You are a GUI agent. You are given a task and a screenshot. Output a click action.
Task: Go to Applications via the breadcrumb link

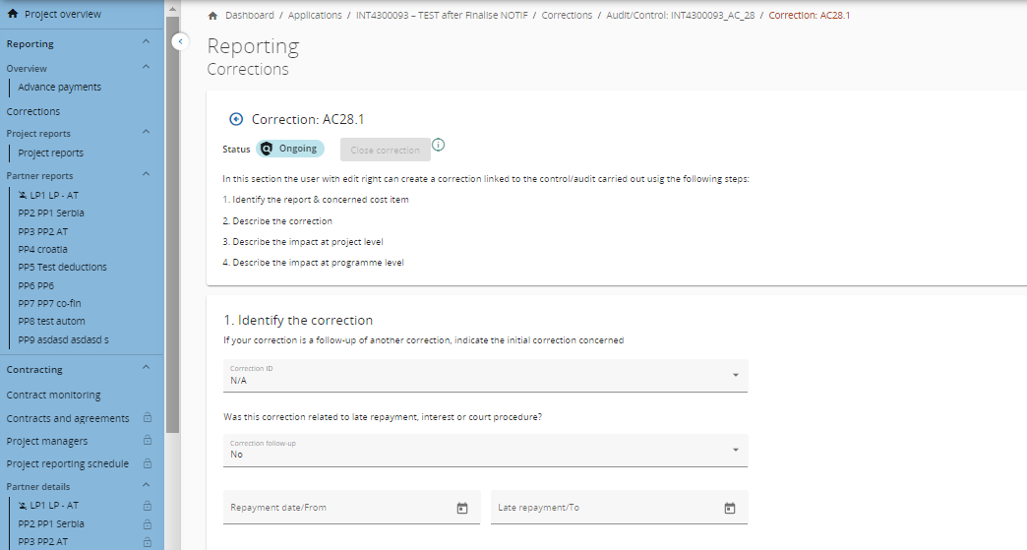point(316,16)
